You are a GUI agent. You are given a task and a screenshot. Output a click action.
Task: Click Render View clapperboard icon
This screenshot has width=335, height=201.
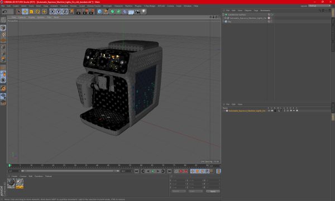79,12
